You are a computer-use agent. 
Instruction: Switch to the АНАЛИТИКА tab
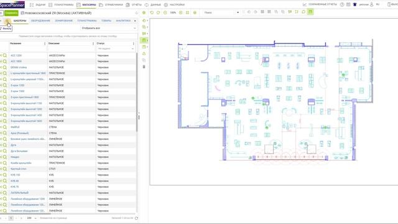click(123, 21)
